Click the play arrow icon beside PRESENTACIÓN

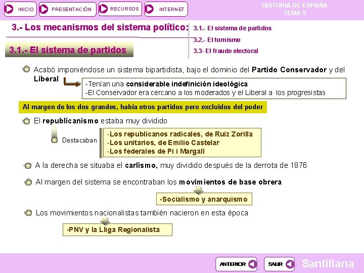coord(44,9)
